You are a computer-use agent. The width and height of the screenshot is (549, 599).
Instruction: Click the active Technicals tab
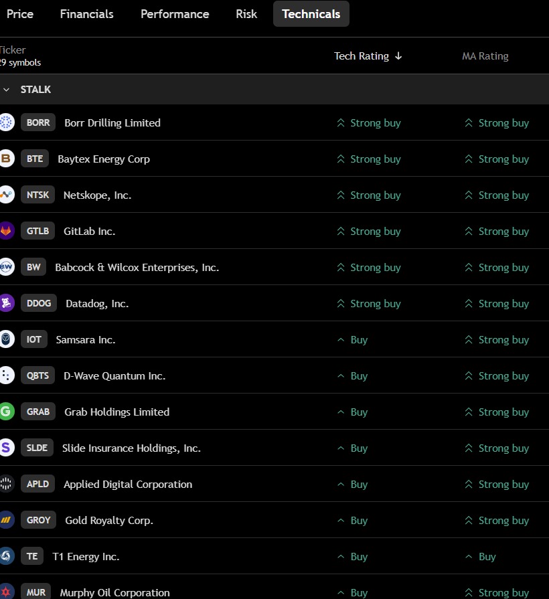(x=311, y=14)
